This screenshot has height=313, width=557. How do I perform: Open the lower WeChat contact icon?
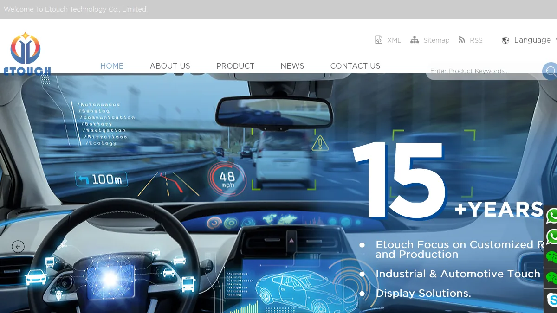[552, 278]
